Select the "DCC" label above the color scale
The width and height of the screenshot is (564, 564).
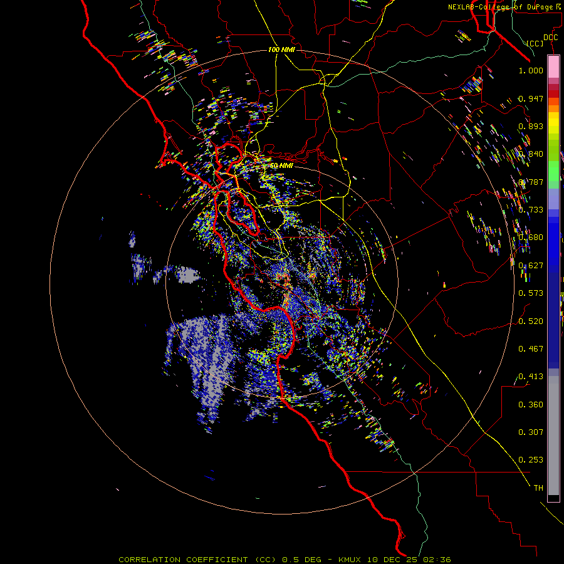pos(550,38)
